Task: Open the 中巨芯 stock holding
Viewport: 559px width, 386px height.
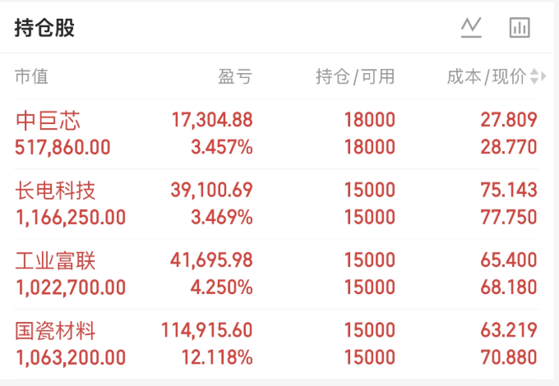Action: 276,134
